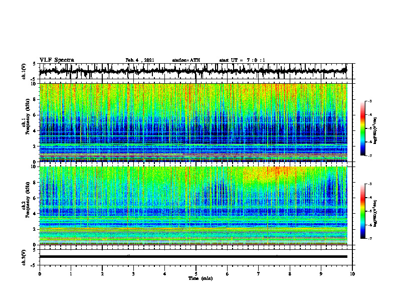Click the "-7" label on ch.2 color bar
397x307 pixels.
click(x=369, y=239)
